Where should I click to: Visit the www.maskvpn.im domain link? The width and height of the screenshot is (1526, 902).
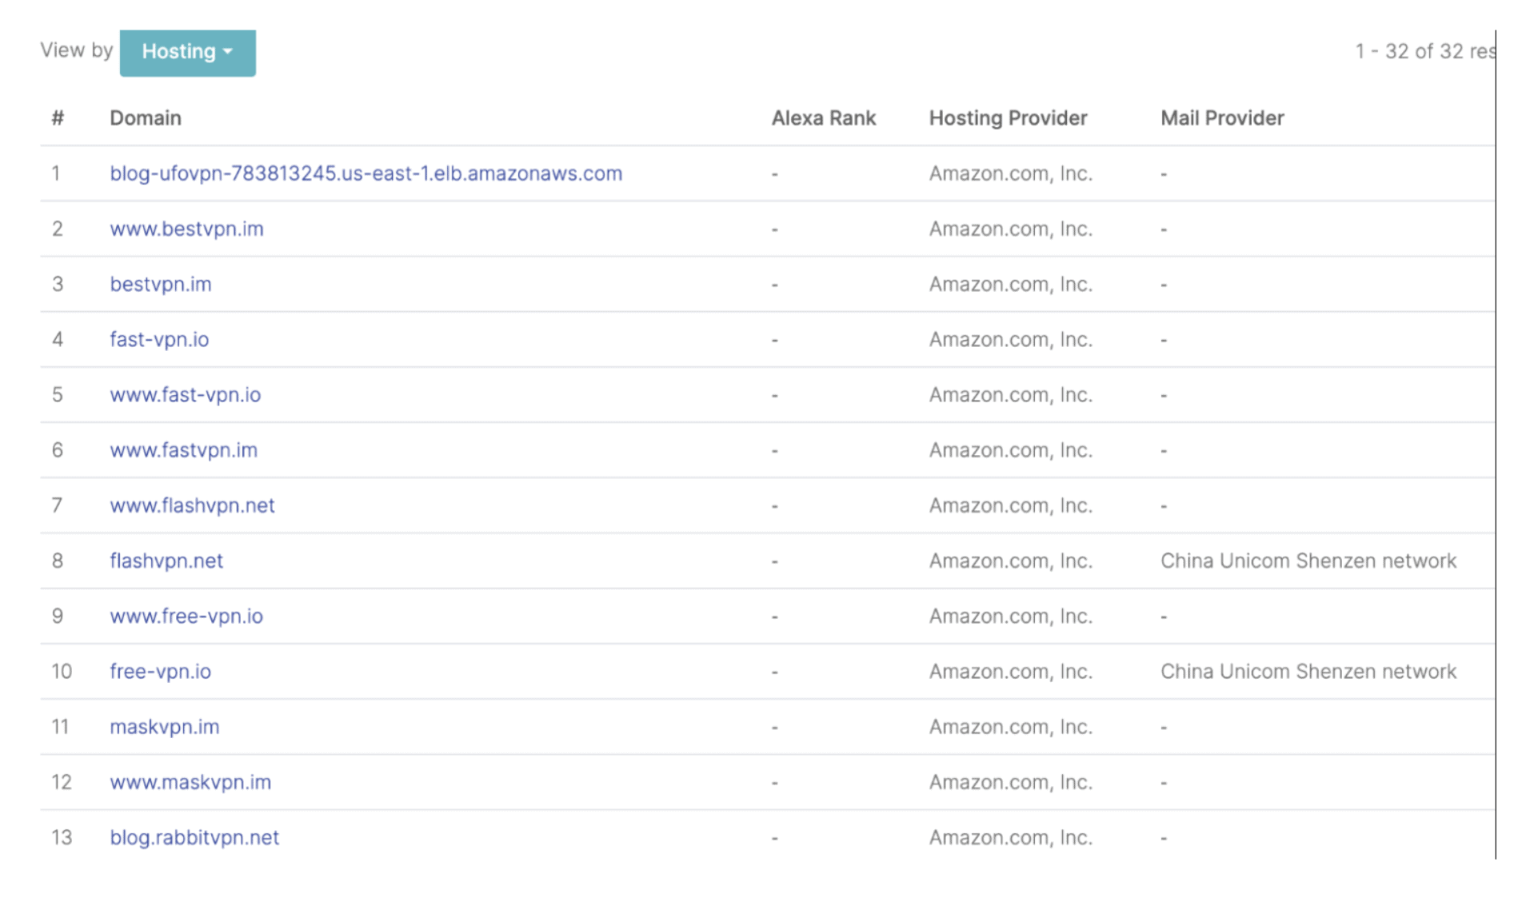coord(190,782)
